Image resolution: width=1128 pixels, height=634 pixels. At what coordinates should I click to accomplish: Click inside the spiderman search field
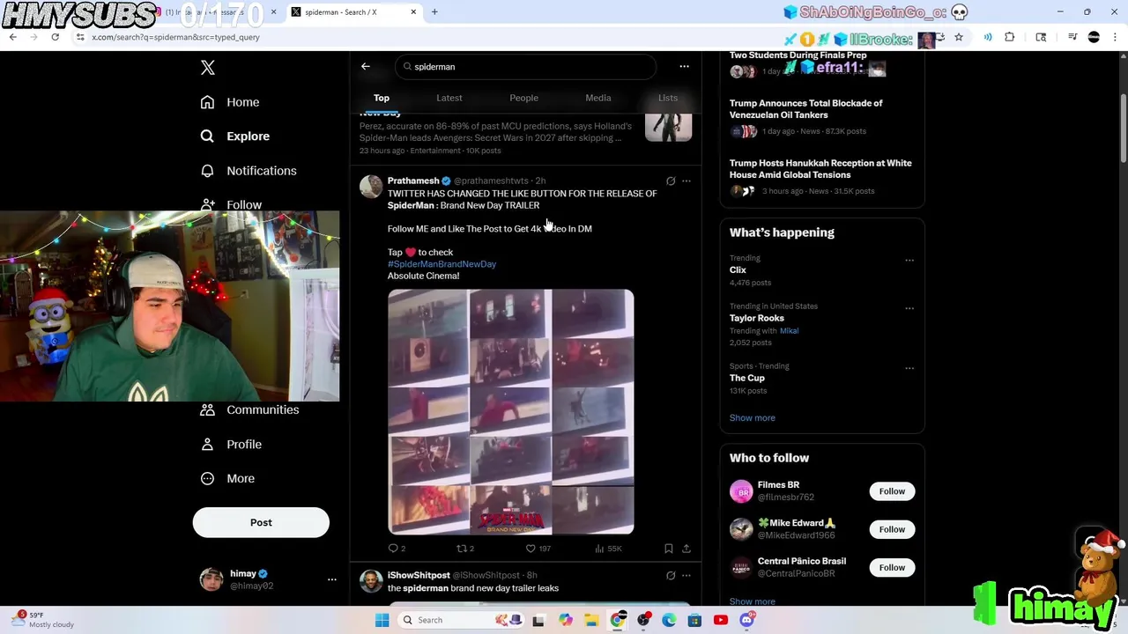525,67
